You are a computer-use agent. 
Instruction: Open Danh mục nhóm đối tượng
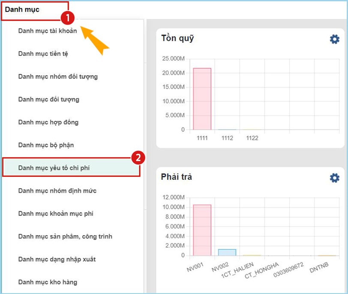click(x=58, y=76)
